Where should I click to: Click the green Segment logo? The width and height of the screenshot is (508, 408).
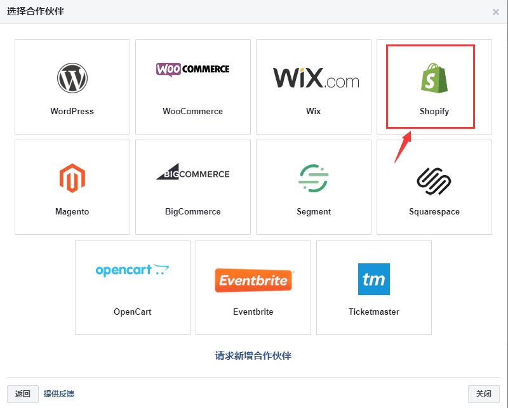click(x=313, y=178)
